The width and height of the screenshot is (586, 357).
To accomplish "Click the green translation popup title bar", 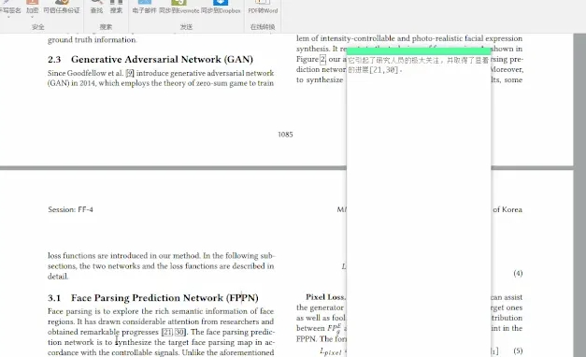I will click(x=419, y=51).
